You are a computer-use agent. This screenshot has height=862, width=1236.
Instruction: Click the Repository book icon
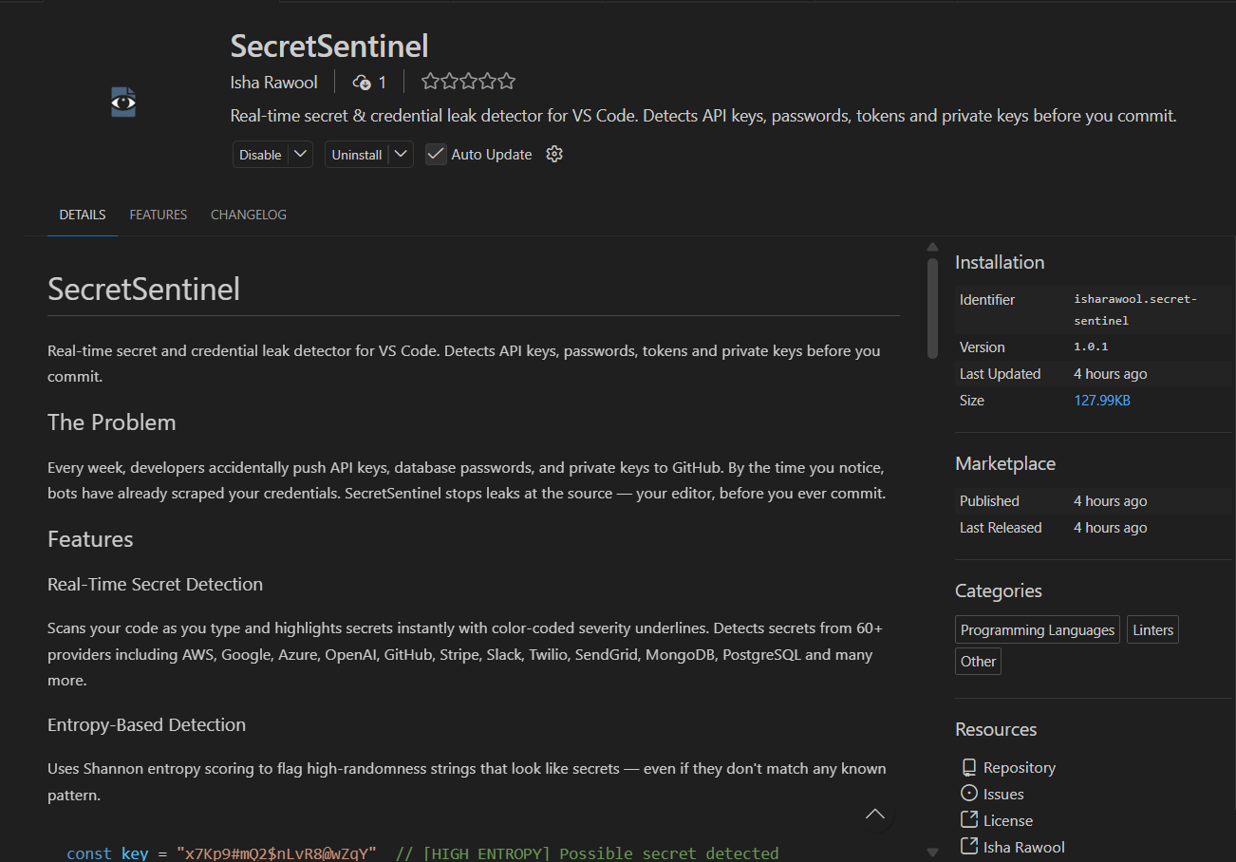[969, 767]
